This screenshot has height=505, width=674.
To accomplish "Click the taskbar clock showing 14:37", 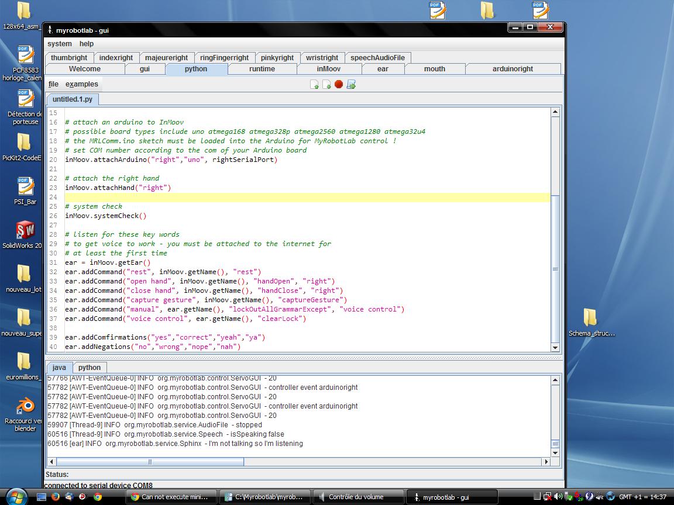I will [x=642, y=497].
